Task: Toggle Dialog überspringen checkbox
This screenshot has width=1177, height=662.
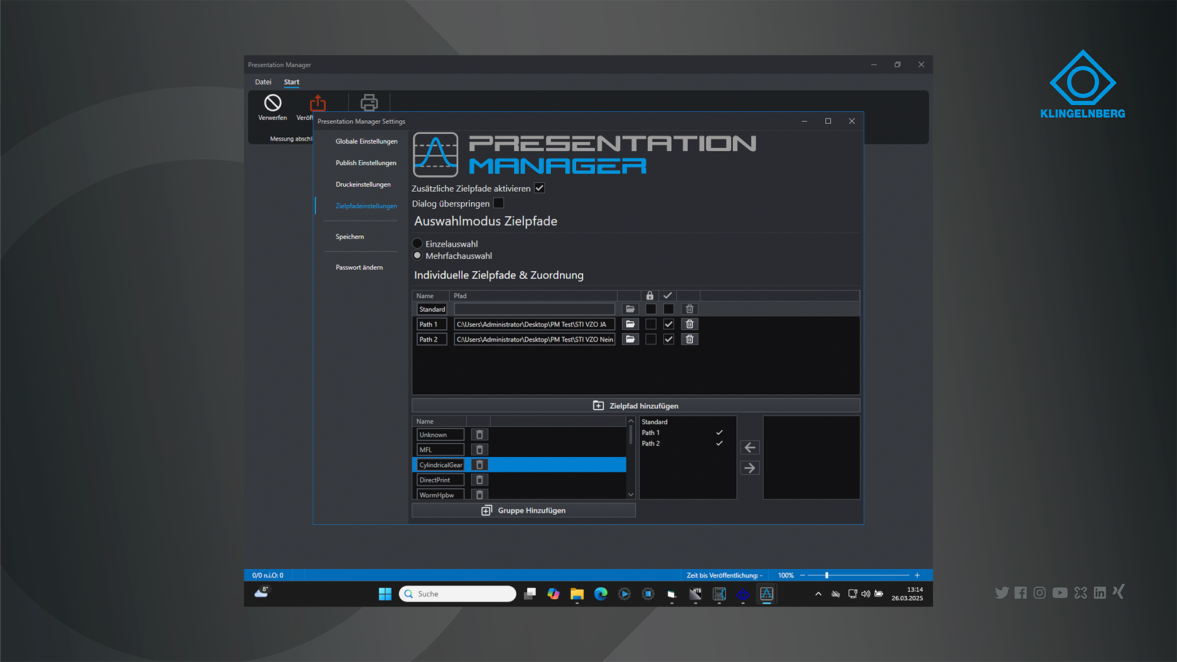Action: click(x=498, y=203)
